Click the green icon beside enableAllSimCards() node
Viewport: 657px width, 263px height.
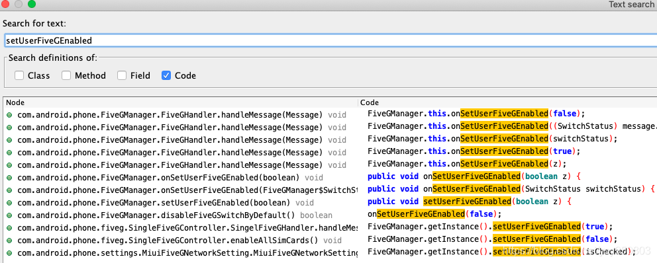[9, 241]
